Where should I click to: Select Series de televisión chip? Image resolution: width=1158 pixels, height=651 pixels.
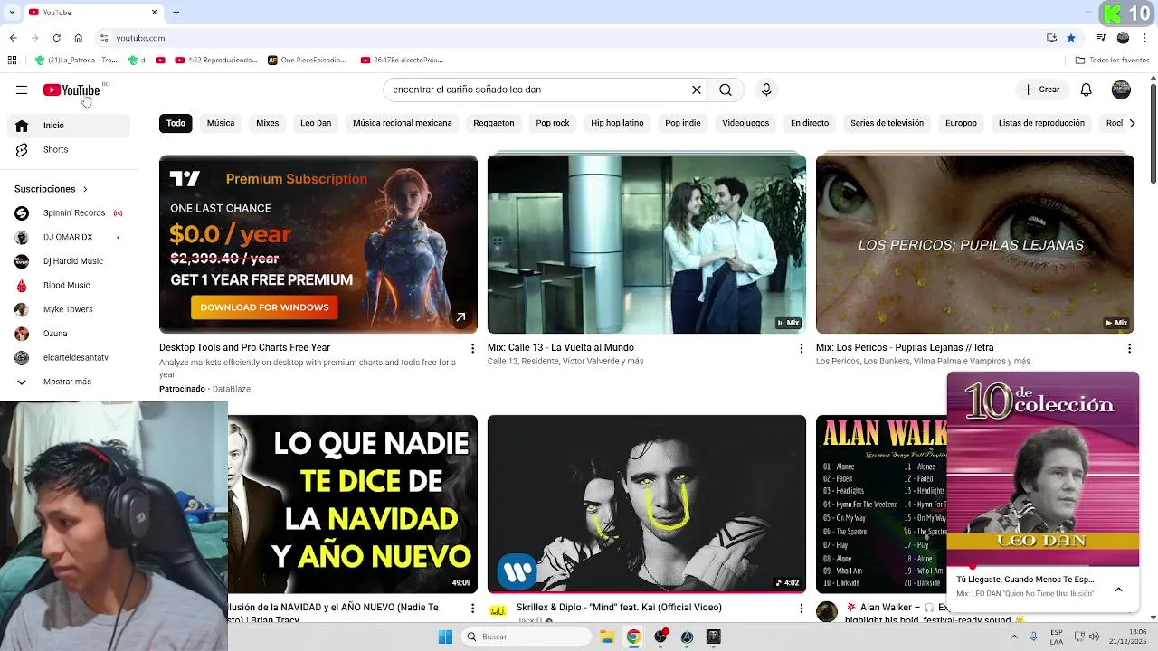coord(887,123)
